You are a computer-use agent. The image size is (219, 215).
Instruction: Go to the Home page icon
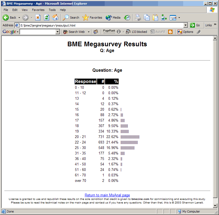click(55, 18)
